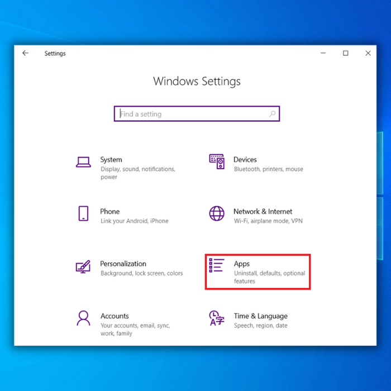Maximize the Settings window
This screenshot has height=391, width=391.
click(345, 53)
